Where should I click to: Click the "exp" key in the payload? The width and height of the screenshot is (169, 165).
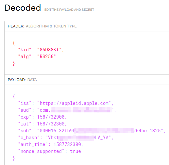tap(25, 117)
